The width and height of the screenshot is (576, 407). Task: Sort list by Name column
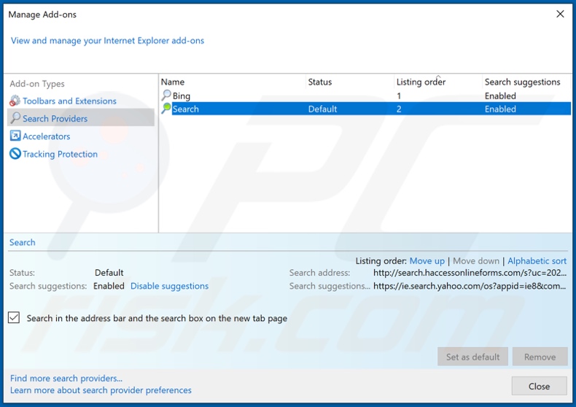point(173,82)
